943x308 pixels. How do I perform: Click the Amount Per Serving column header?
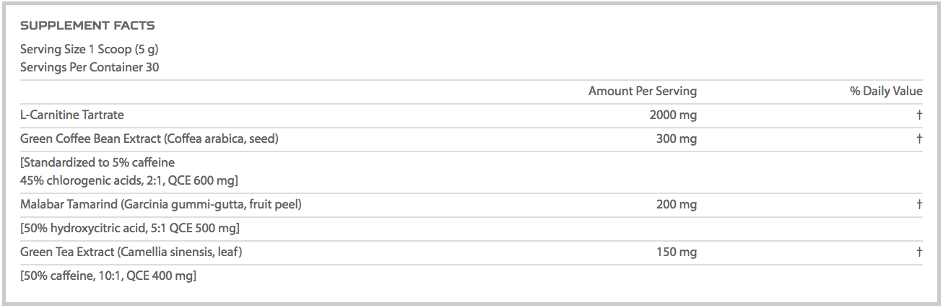pos(642,91)
